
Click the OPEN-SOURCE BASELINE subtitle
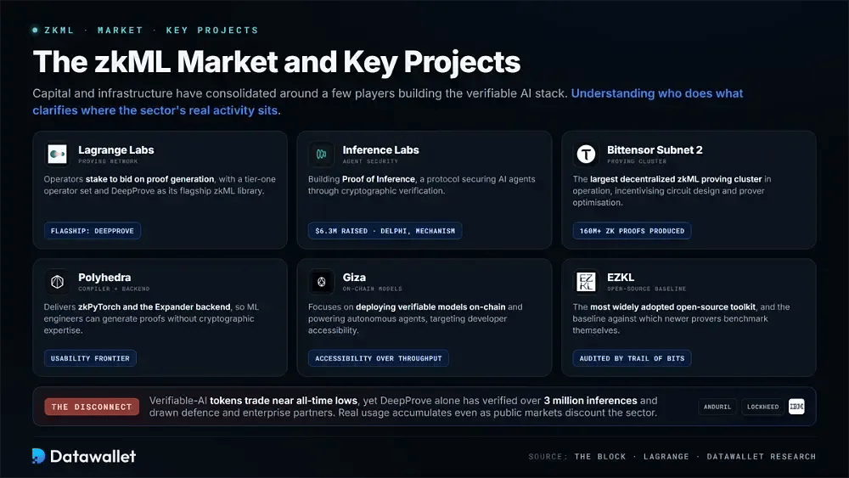pos(646,289)
